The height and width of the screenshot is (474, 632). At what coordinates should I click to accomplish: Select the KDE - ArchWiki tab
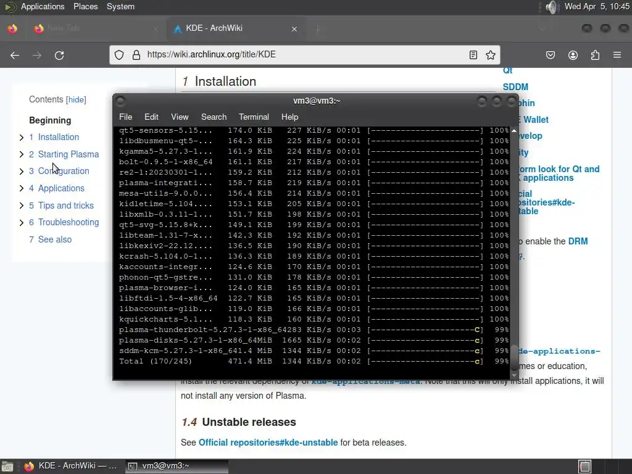[x=235, y=28]
